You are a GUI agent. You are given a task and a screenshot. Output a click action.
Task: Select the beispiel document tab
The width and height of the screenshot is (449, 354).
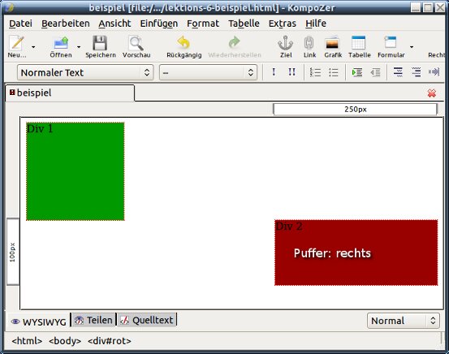(x=70, y=93)
